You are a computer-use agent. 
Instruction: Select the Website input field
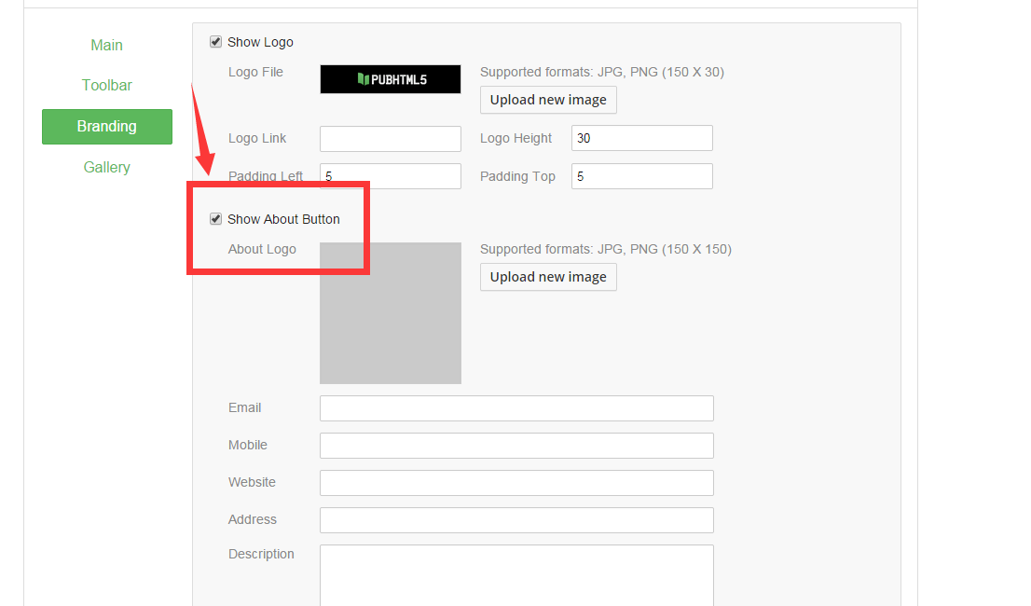pos(516,483)
